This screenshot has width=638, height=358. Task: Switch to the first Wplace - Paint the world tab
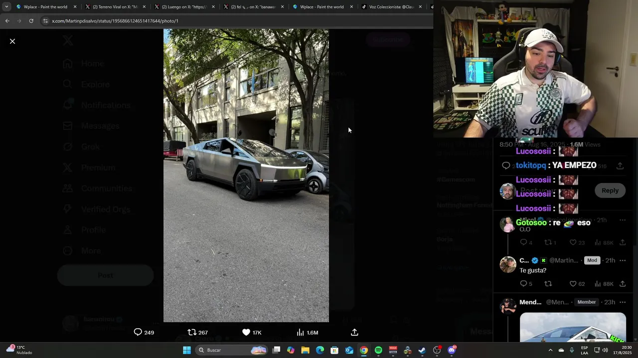[x=45, y=7]
